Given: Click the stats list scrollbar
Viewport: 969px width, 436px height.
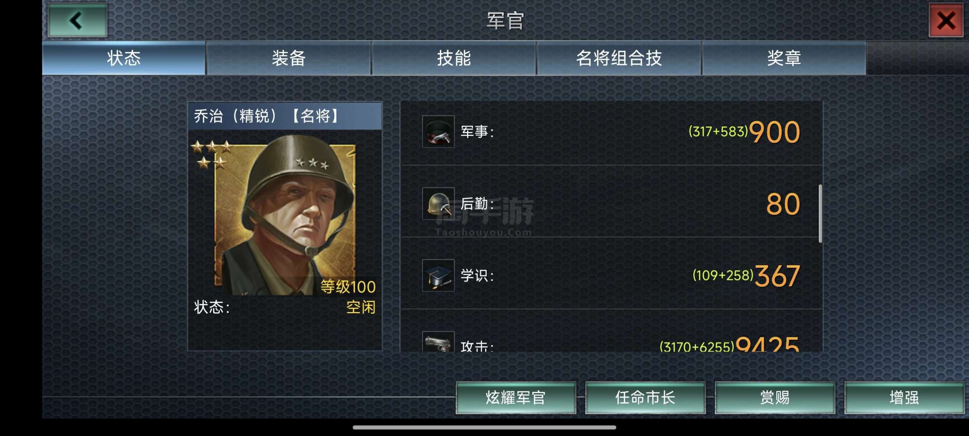Looking at the screenshot, I should tap(820, 214).
